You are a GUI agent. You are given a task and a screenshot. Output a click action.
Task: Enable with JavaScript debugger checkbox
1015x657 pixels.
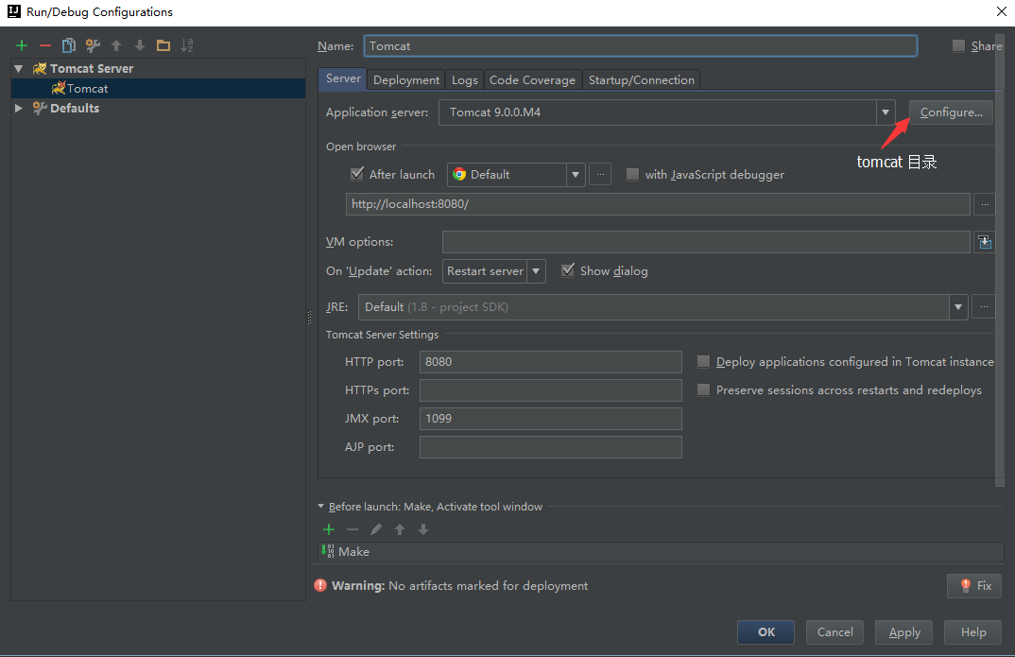coord(632,174)
